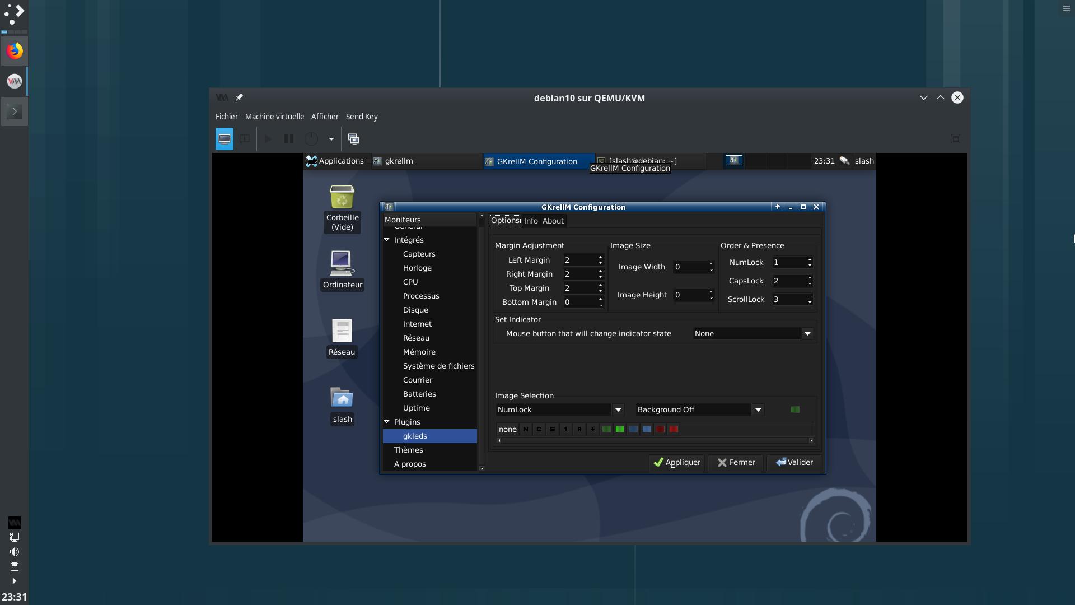
Task: Click the Appliquer button
Action: (x=677, y=462)
